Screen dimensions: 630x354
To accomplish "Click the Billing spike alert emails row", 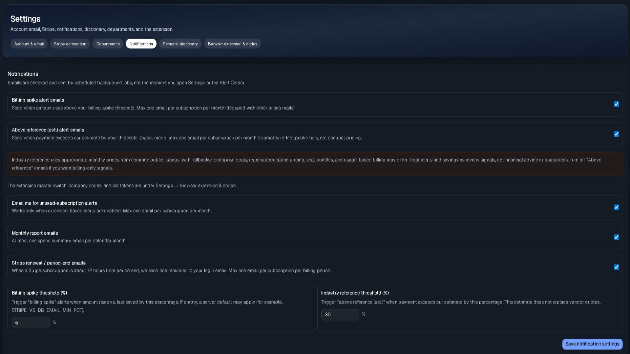I will tap(315, 104).
